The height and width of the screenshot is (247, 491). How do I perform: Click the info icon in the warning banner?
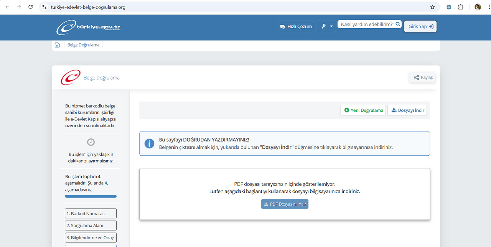[x=149, y=143]
